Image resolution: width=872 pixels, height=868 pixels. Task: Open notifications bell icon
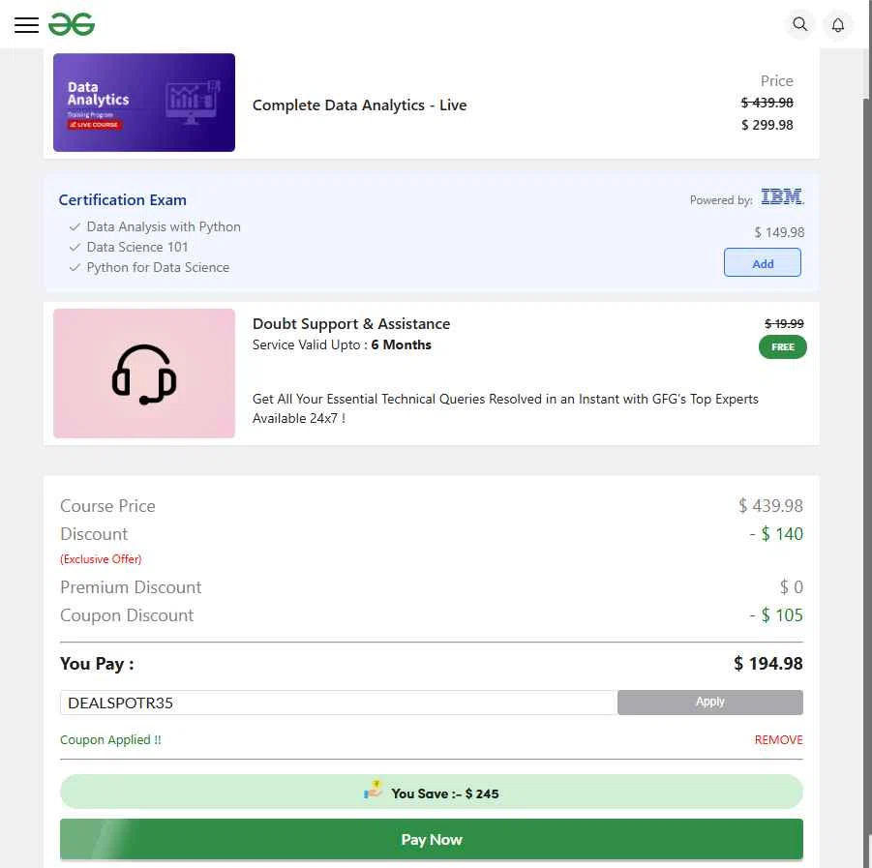pos(837,25)
